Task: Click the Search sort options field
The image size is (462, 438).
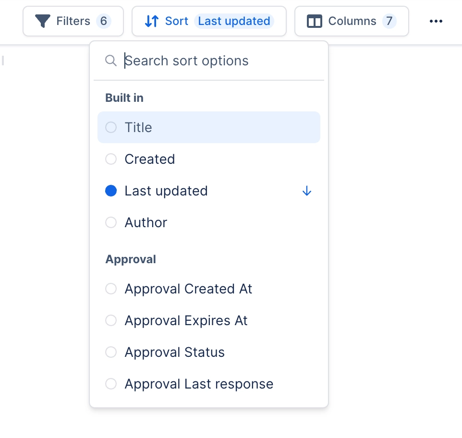Action: pos(216,61)
